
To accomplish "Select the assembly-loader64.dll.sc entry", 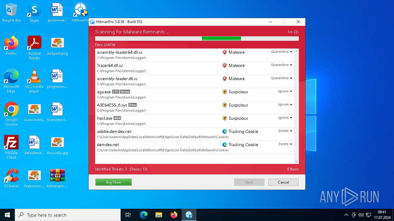I will pos(195,55).
